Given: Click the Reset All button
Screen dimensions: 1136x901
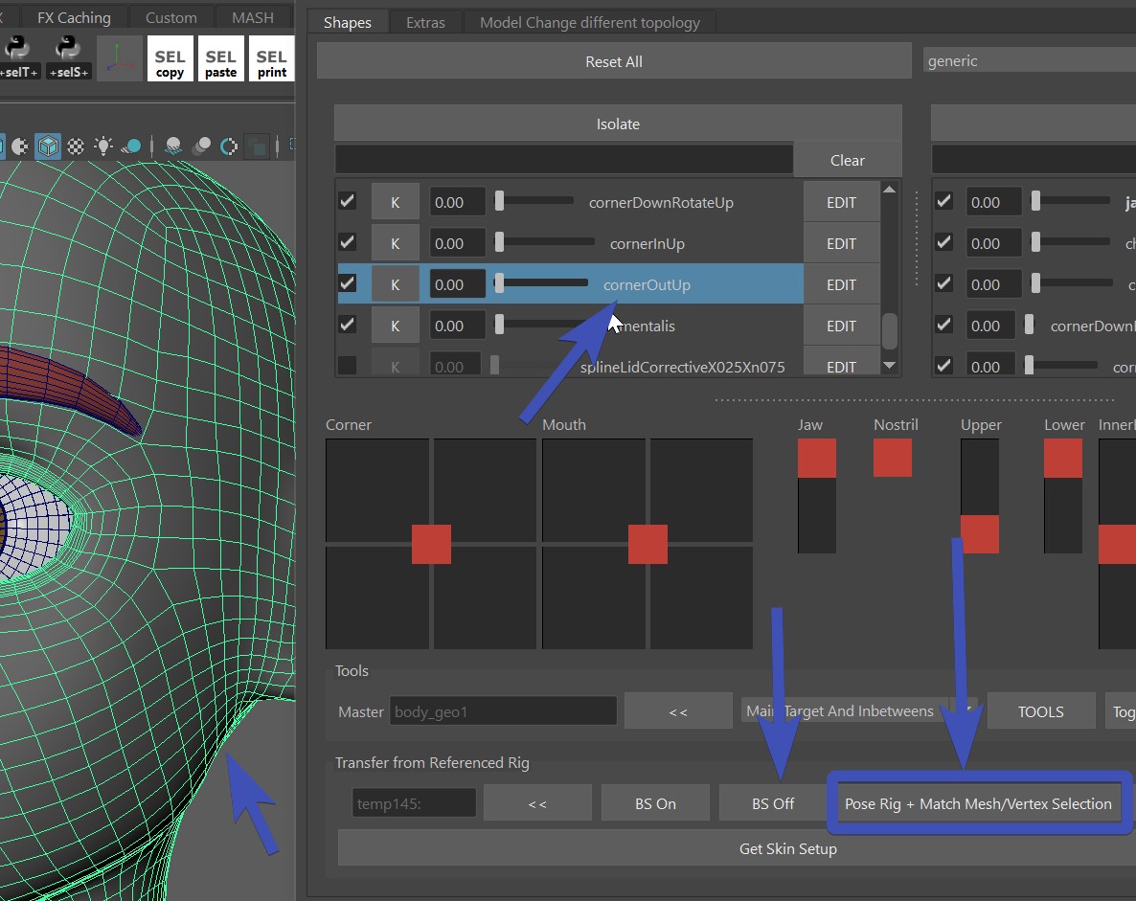Looking at the screenshot, I should pyautogui.click(x=614, y=61).
